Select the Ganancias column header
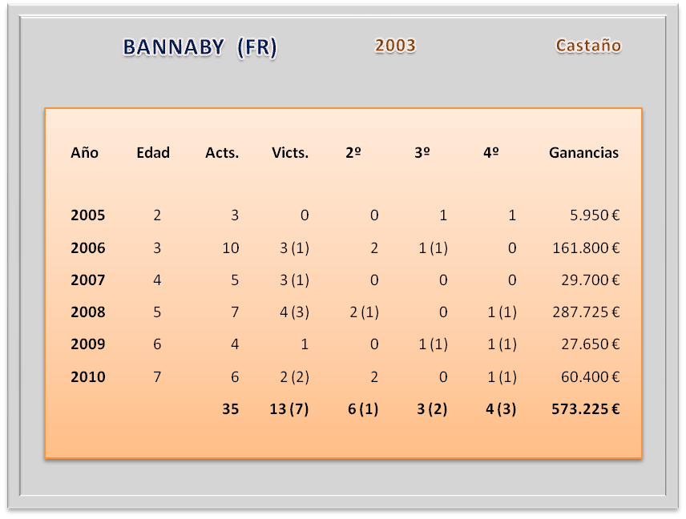Viewport: 686px width, 519px height. (583, 152)
